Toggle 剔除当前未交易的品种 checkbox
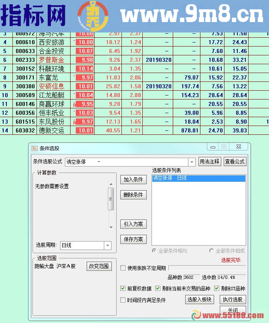The image size is (269, 323). point(158,288)
